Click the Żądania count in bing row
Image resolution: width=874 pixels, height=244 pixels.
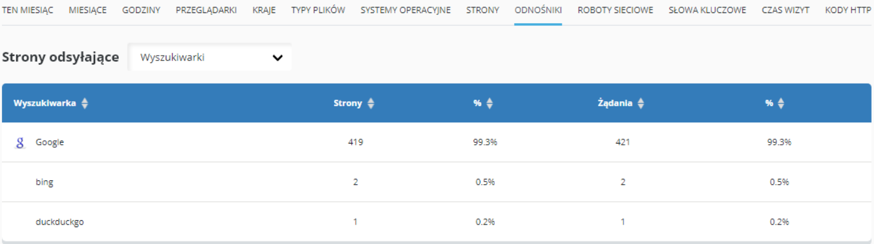[x=622, y=182]
